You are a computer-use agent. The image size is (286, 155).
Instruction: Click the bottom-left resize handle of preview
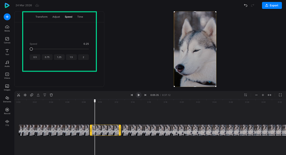(174, 86)
